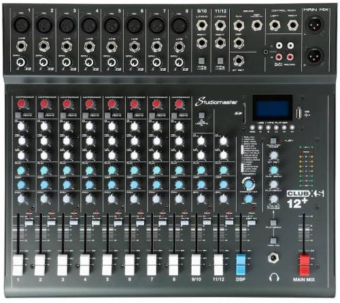Click the 9/10 L/Mono input jack

[x=201, y=25]
